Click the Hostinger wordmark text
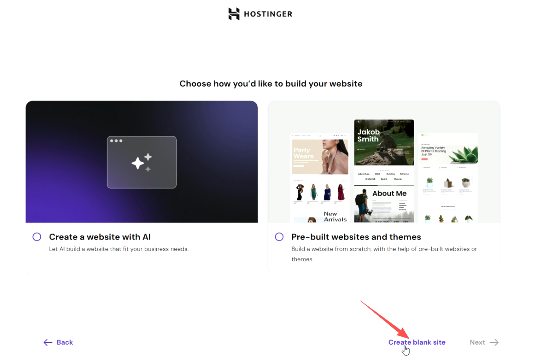 pyautogui.click(x=268, y=14)
